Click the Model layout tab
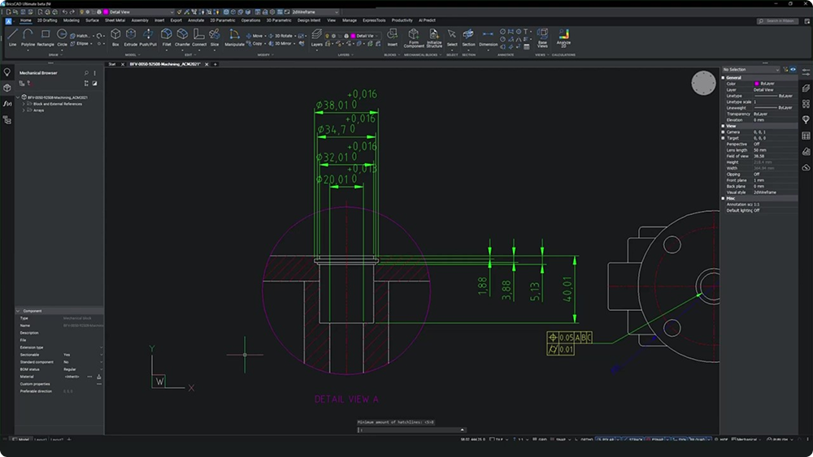 click(x=23, y=439)
